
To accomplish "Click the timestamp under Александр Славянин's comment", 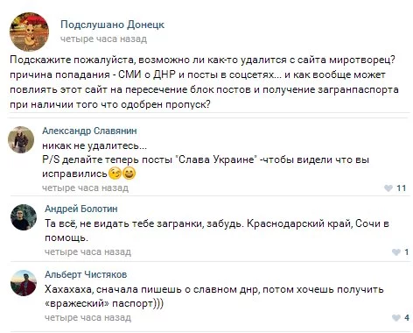I will click(85, 188).
